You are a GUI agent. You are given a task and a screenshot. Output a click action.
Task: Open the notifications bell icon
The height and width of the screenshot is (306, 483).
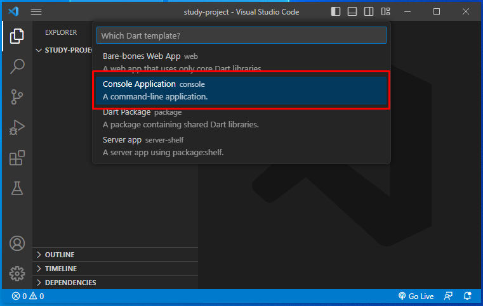tap(467, 296)
